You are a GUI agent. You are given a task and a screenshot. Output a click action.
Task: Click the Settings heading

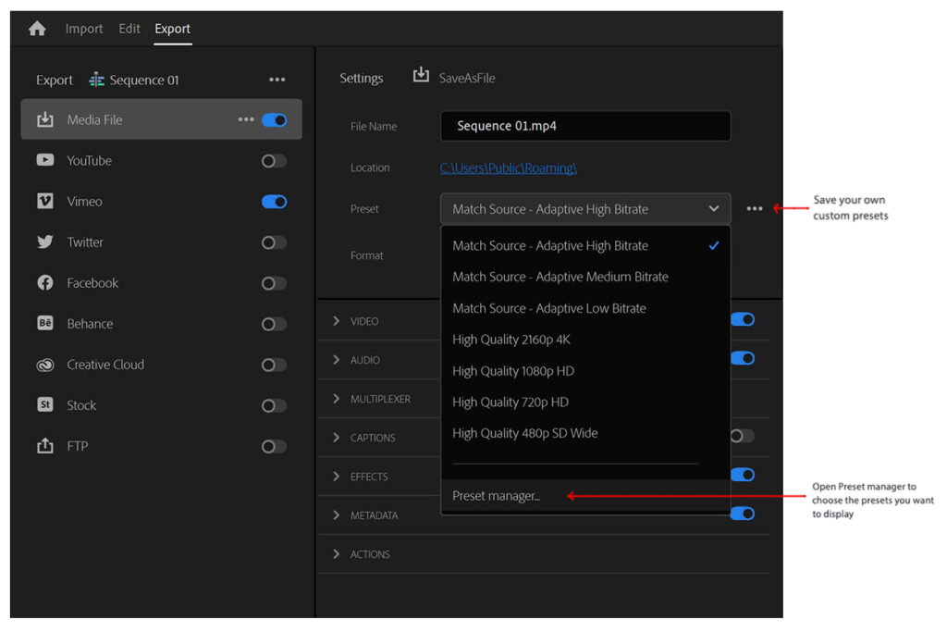tap(362, 78)
